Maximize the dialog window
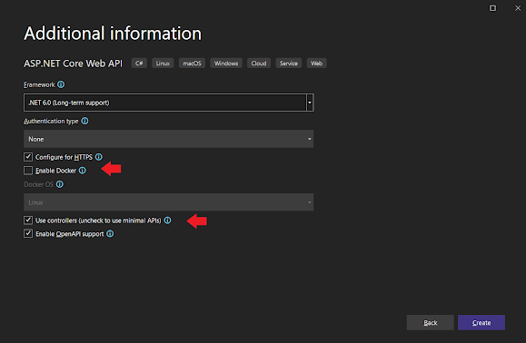The width and height of the screenshot is (526, 343). click(x=492, y=8)
